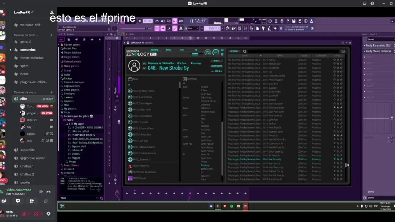Toggle microphone mute next to veta username

(x=24, y=214)
